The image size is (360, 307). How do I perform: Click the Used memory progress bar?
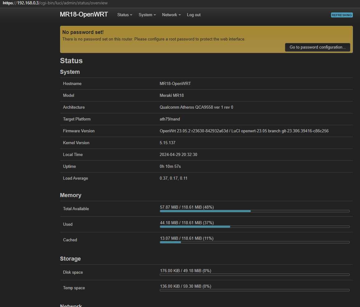255,227
